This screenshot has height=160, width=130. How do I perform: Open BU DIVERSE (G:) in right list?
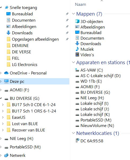coord(95,92)
